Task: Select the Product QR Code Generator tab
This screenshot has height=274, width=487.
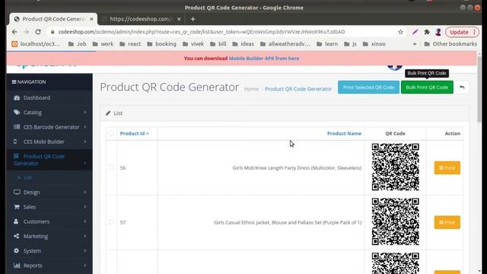Action: (53, 19)
